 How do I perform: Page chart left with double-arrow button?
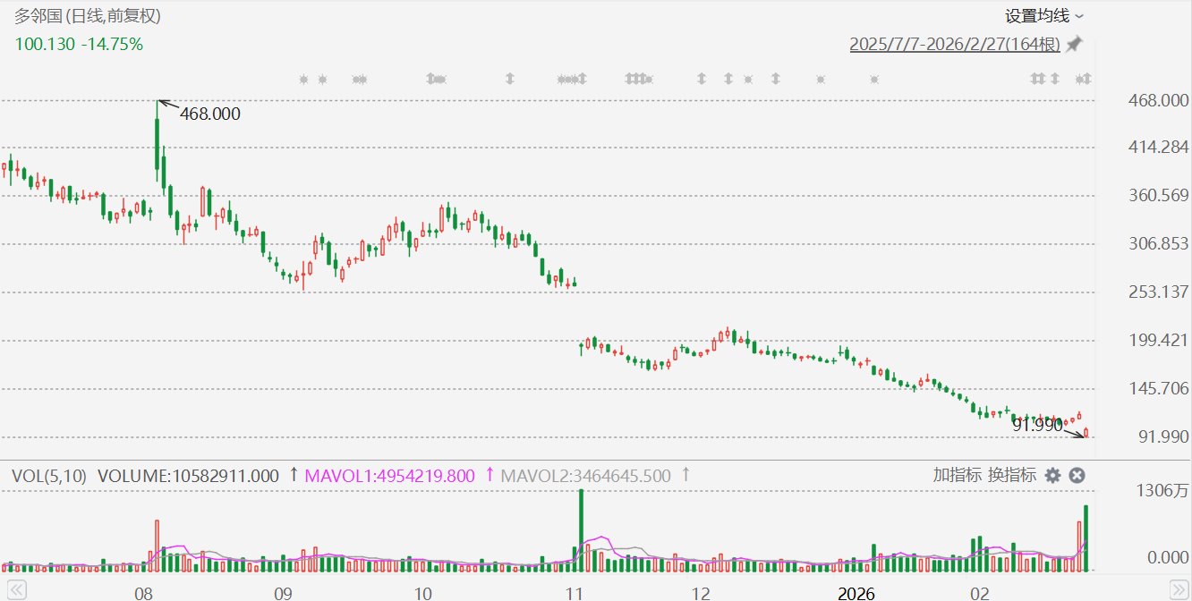(17, 590)
